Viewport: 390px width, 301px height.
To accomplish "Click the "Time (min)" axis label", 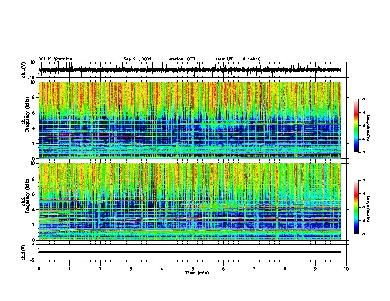I will click(197, 273).
